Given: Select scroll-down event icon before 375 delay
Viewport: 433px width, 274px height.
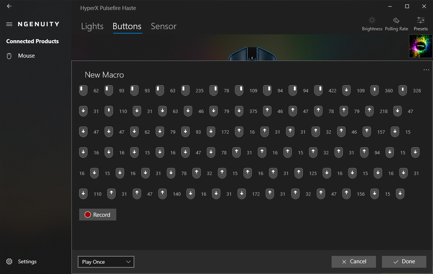Looking at the screenshot, I should [239, 111].
